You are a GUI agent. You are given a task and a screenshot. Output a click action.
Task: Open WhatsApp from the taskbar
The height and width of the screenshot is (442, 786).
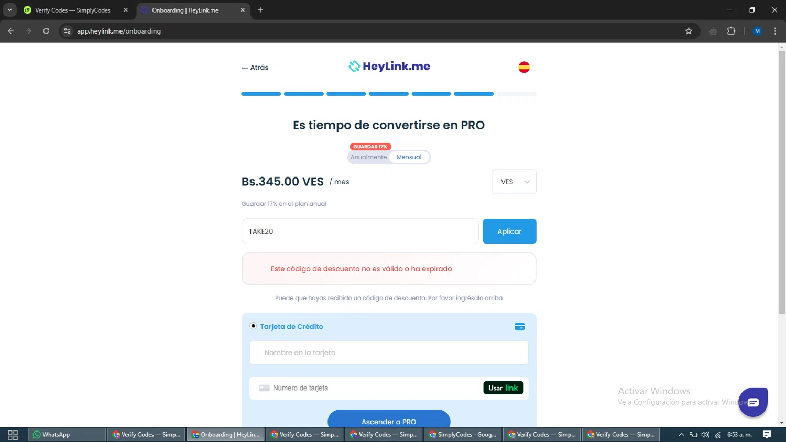(x=67, y=435)
